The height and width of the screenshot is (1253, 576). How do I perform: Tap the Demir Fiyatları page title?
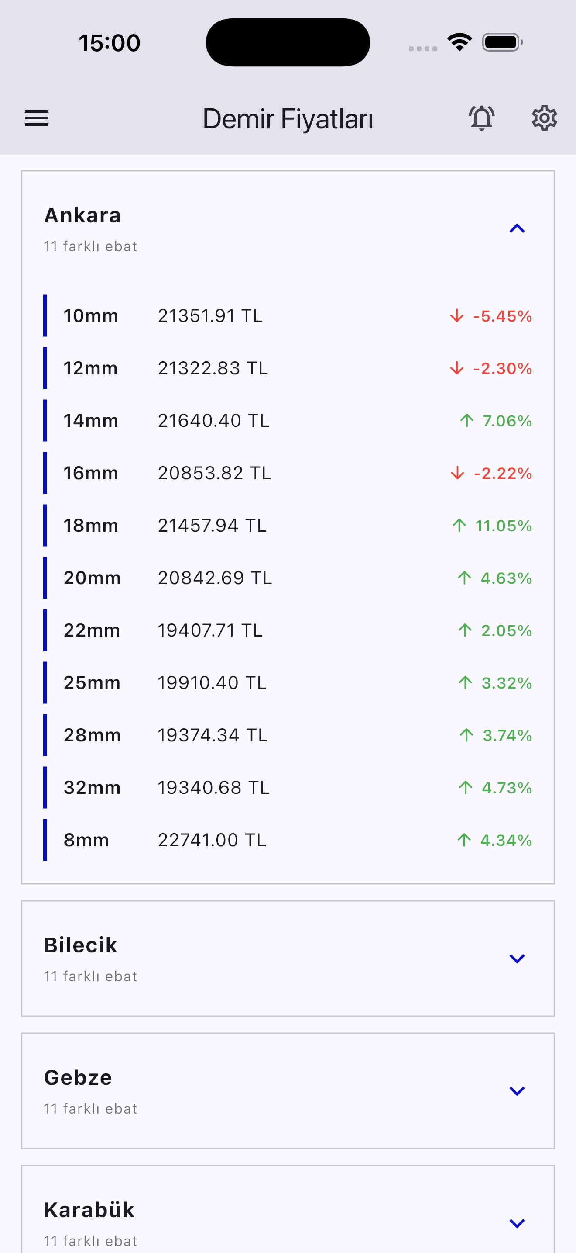[288, 119]
